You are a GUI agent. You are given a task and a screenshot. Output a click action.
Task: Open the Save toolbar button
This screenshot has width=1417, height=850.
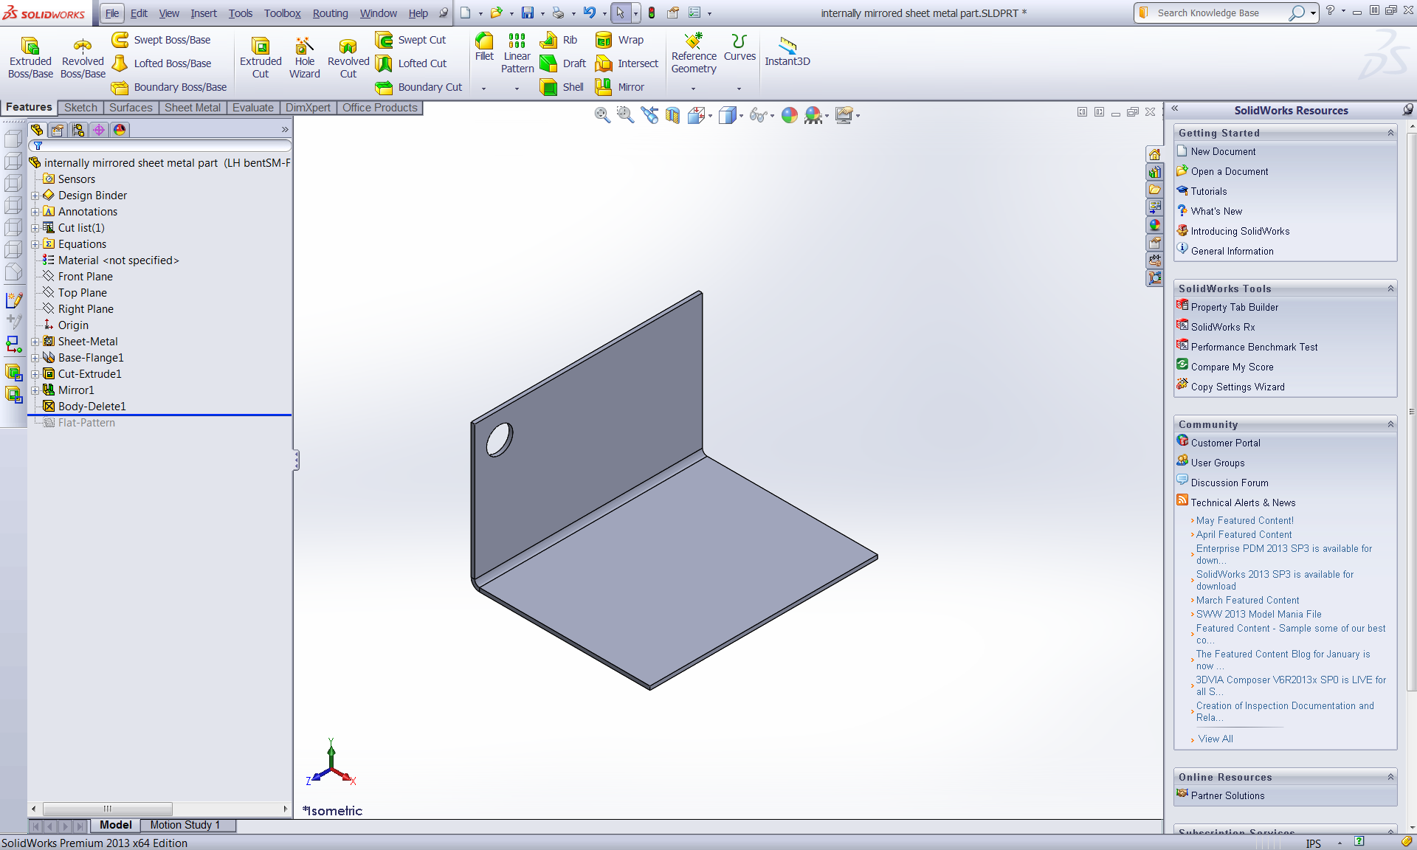click(527, 13)
